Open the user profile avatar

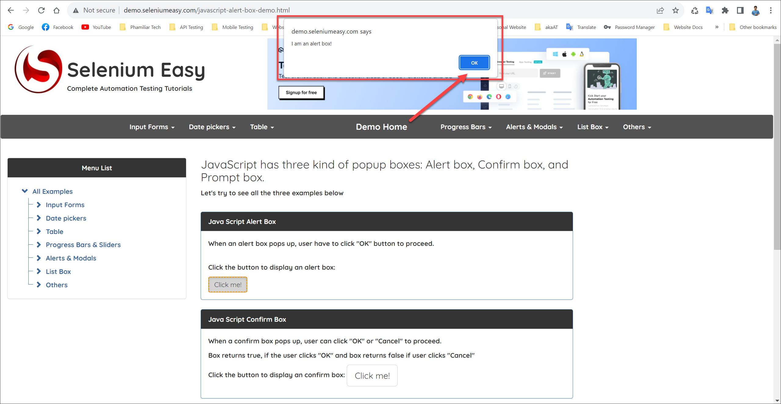[x=755, y=10]
